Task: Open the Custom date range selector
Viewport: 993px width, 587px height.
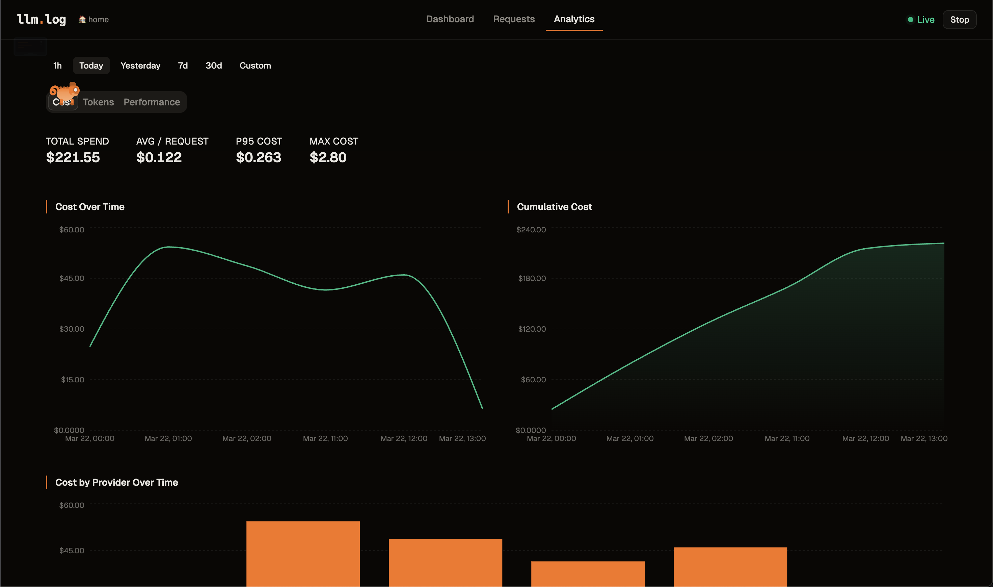Action: coord(255,65)
